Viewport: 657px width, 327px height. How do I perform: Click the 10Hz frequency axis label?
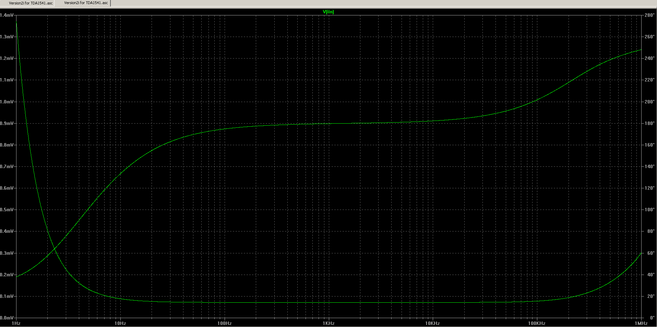tap(120, 323)
